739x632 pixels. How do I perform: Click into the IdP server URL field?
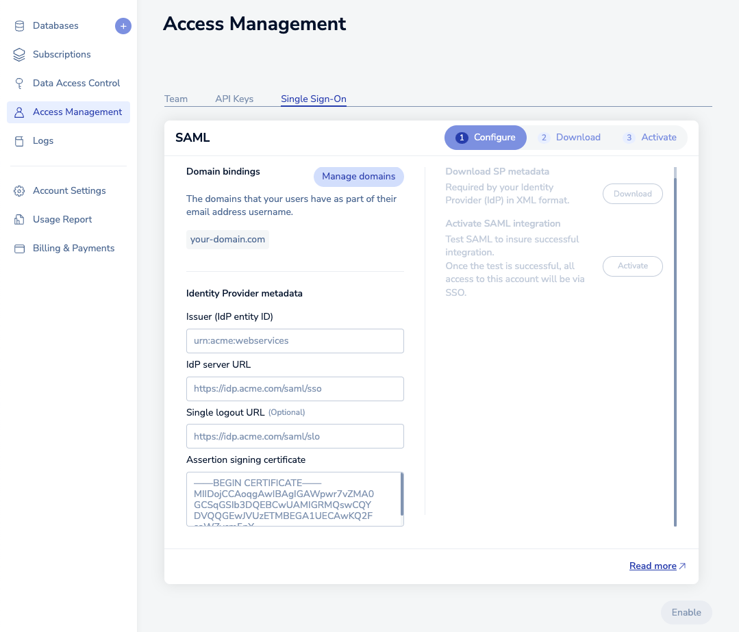[x=295, y=388]
